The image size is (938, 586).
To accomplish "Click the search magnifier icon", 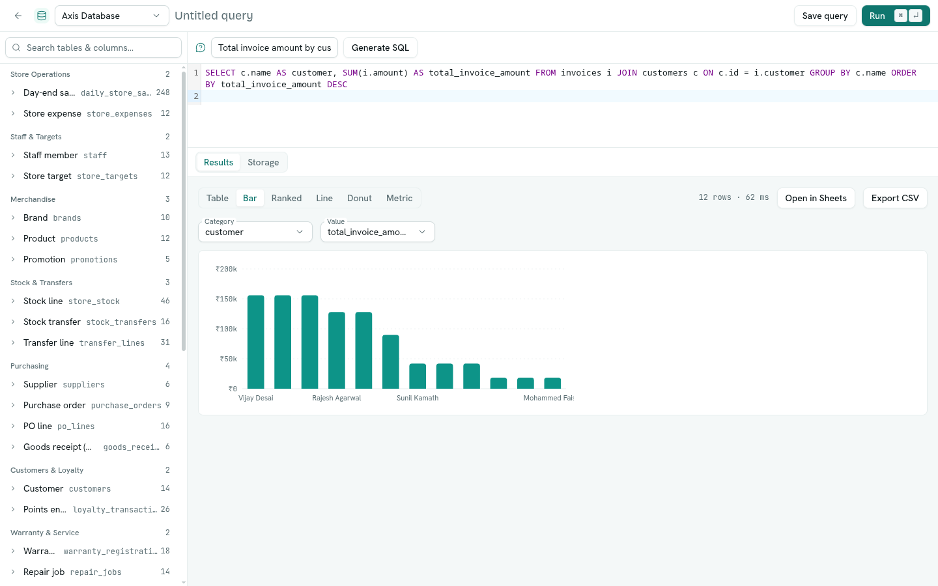I will 16,48.
